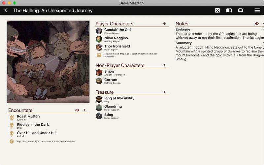Click the 400 XP label

pyautogui.click(x=20, y=136)
